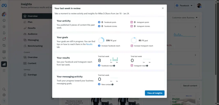
Task: Open the Notifications bell icon
Action: click(x=4, y=33)
